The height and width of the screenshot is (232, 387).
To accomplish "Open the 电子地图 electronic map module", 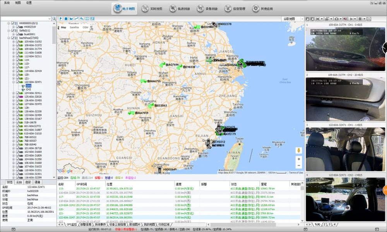I will click(125, 8).
